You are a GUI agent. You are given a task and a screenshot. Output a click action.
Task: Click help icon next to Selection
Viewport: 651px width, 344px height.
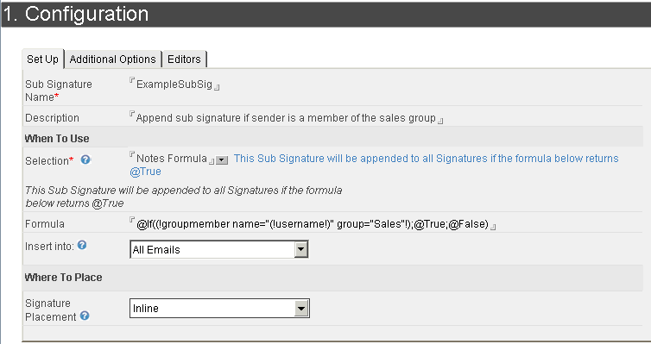click(85, 159)
